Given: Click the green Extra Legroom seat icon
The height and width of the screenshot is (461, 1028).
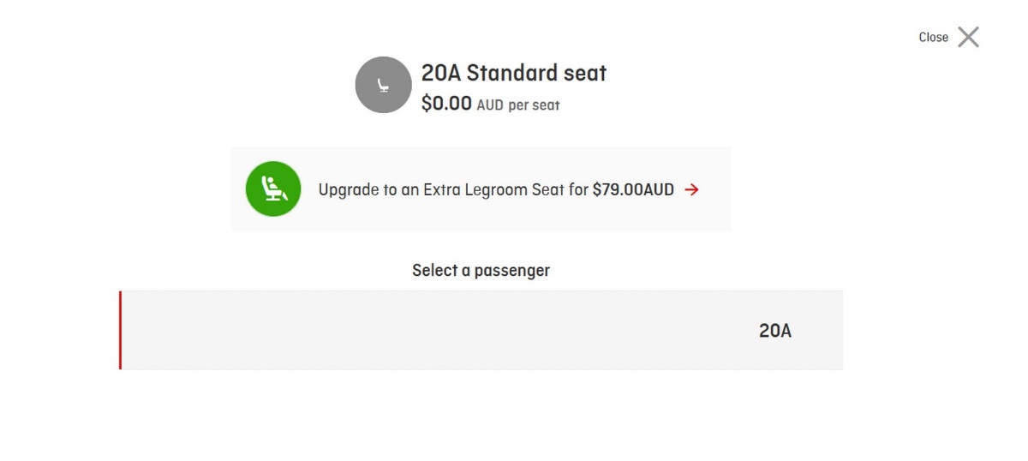Looking at the screenshot, I should [x=273, y=189].
